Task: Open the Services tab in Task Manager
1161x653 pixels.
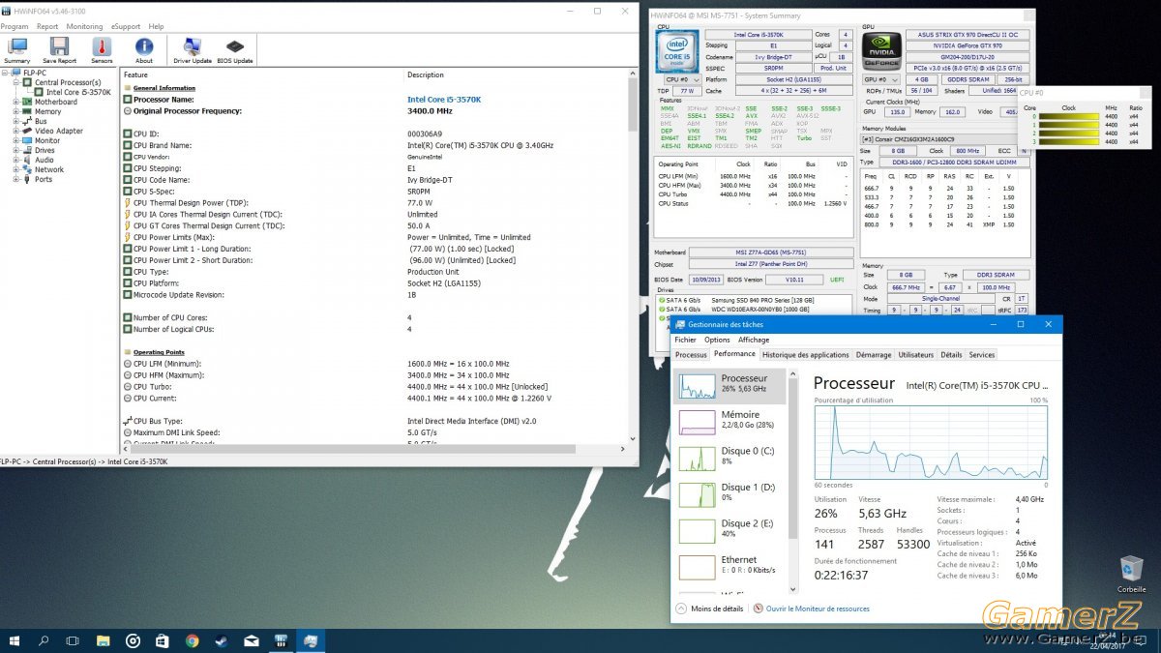Action: pyautogui.click(x=982, y=355)
